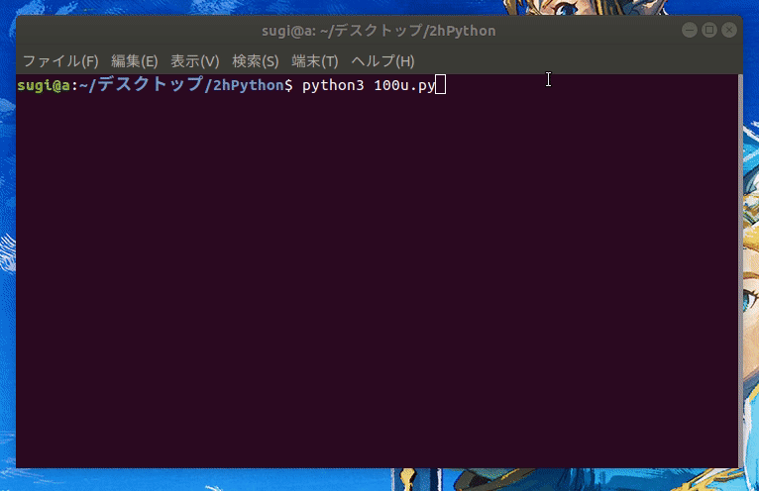
Task: Close the terminal window
Action: pyautogui.click(x=729, y=30)
